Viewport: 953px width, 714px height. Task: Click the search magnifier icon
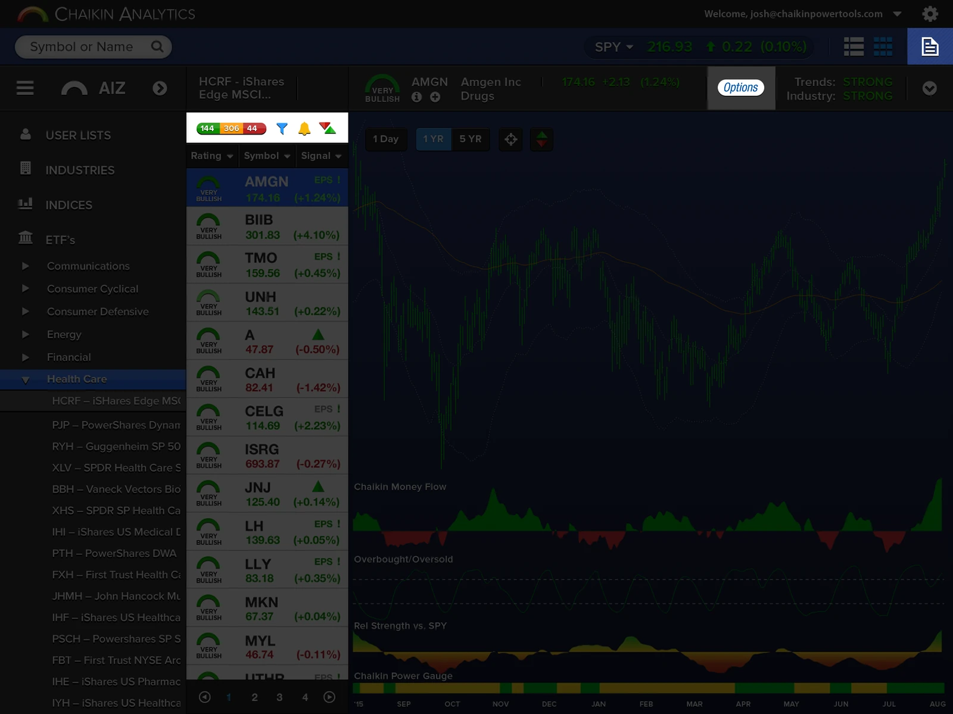click(157, 46)
